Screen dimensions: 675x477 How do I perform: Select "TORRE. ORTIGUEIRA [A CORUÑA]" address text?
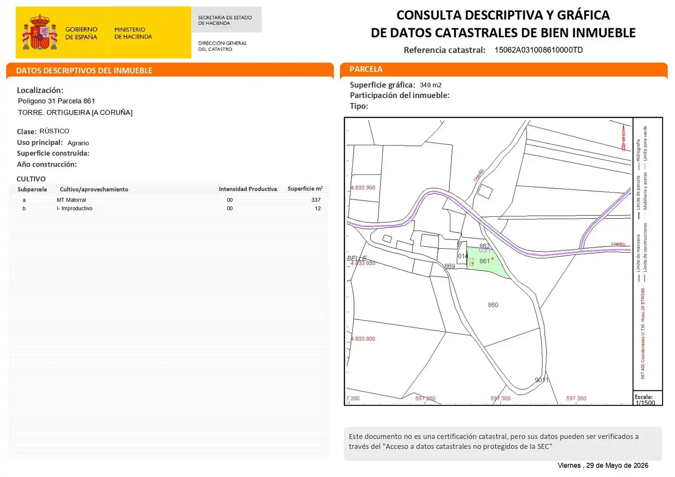tap(75, 113)
